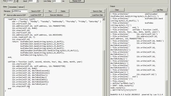Click Save to ESP button

click(x=36, y=11)
